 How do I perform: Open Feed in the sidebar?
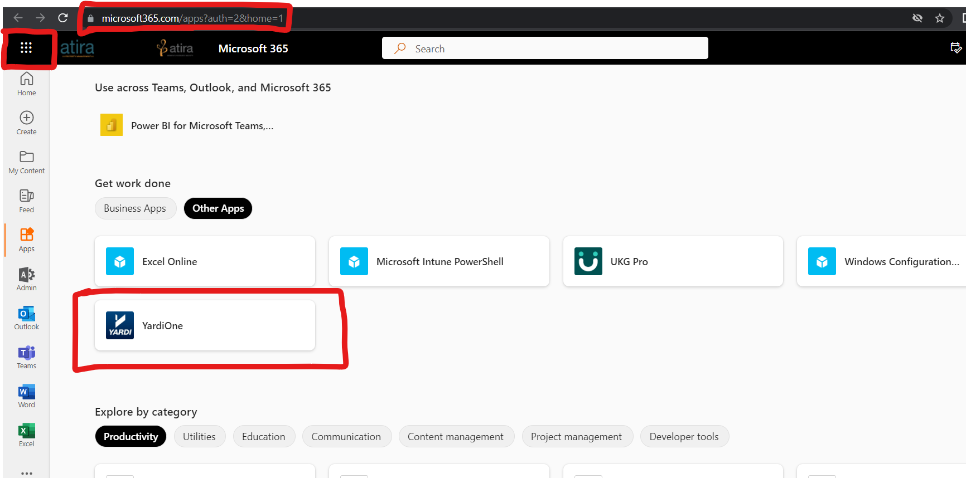pyautogui.click(x=26, y=201)
